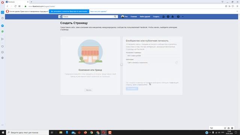
Task: Bookmark the page with the address bar heart
Action: click(x=232, y=6)
